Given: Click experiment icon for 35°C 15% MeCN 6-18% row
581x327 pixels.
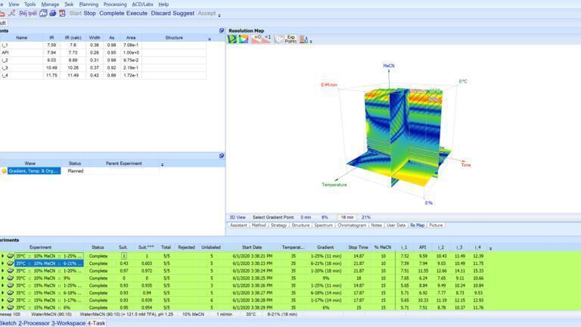Looking at the screenshot, I should pos(11,293).
